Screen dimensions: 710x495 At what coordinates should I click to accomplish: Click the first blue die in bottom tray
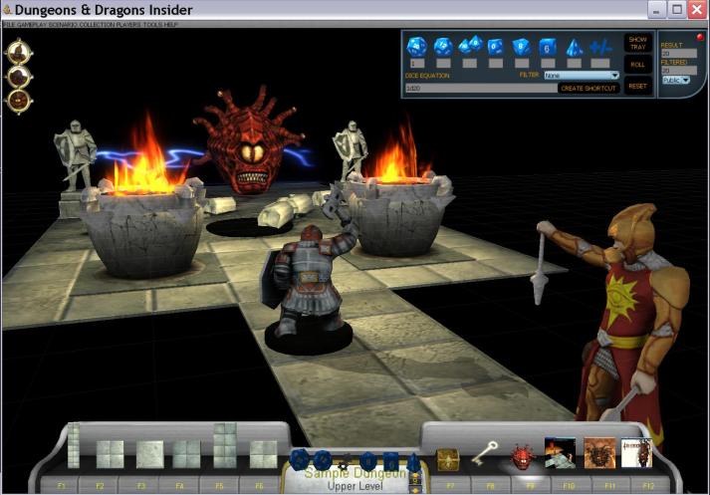tap(300, 460)
